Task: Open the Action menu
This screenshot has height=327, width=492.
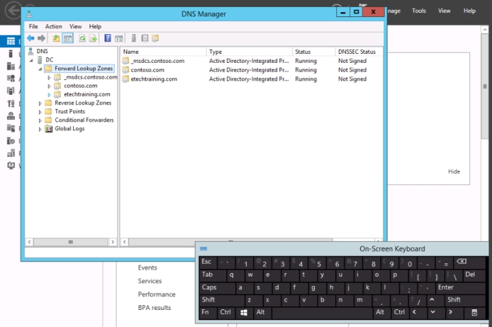Action: (x=53, y=27)
